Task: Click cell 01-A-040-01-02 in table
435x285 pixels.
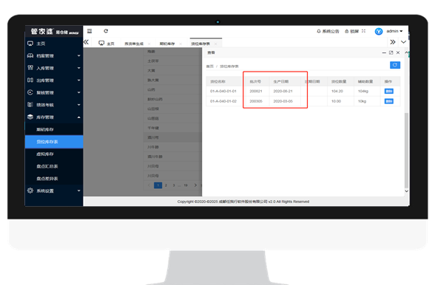Action: coord(223,101)
